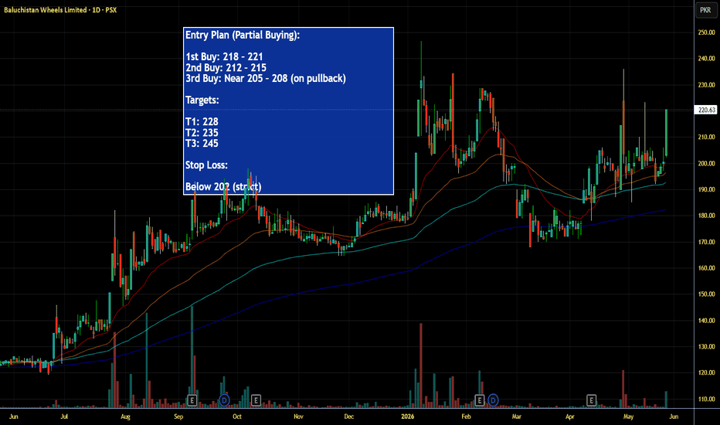This screenshot has width=720, height=425.
Task: Select the Entry Plan text annotation box
Action: click(288, 111)
